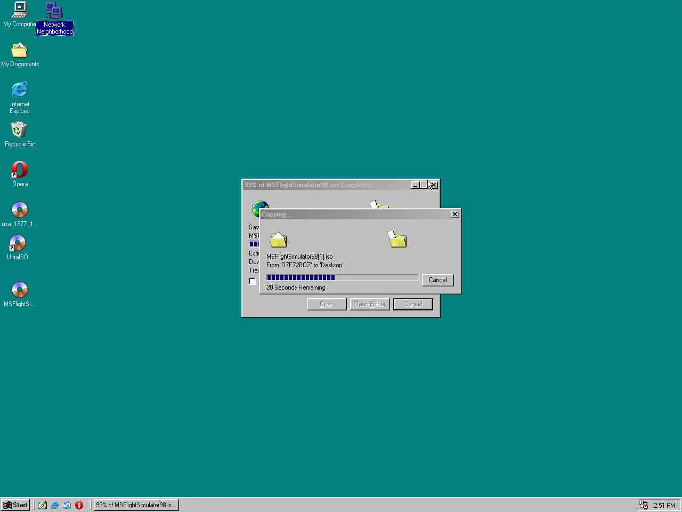682x512 pixels.
Task: Click the From 'O7E72BQZ' to 'Desktop' text
Action: [x=305, y=265]
